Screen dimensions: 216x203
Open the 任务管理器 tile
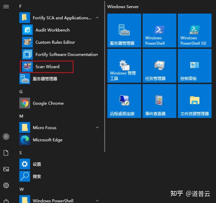point(159,66)
